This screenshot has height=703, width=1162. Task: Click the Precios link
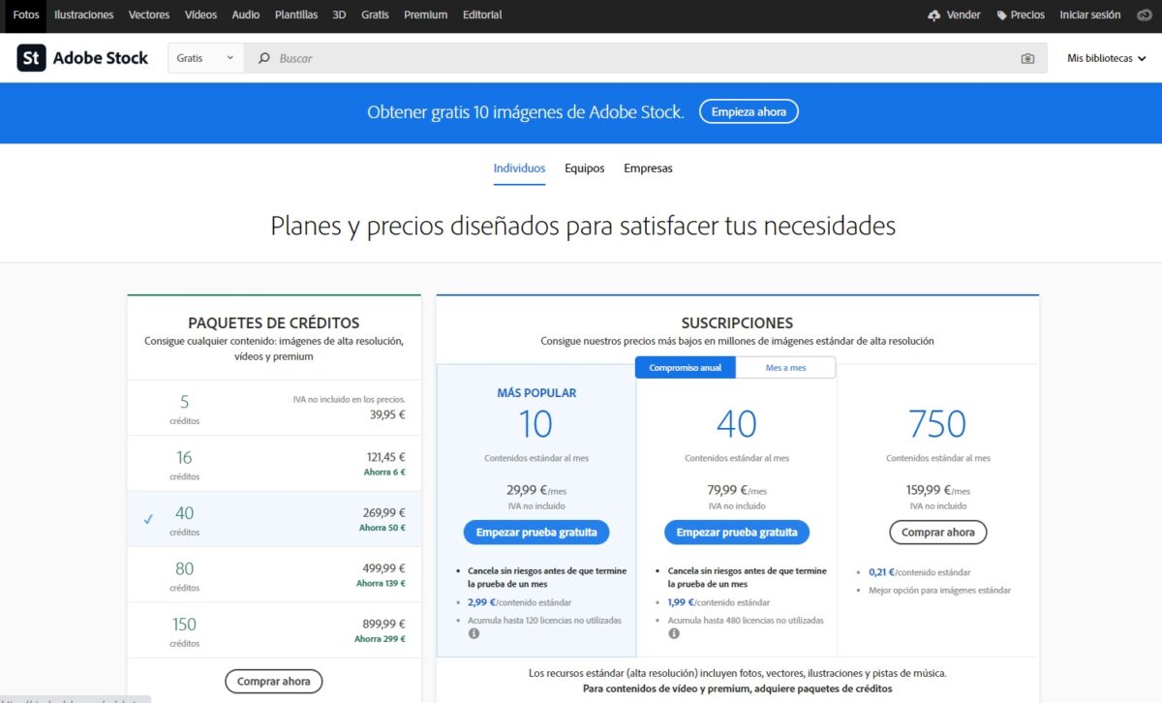pyautogui.click(x=1027, y=15)
